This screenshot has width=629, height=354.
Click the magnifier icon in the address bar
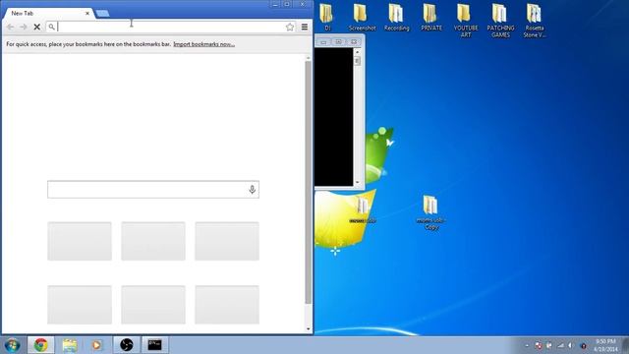point(52,27)
